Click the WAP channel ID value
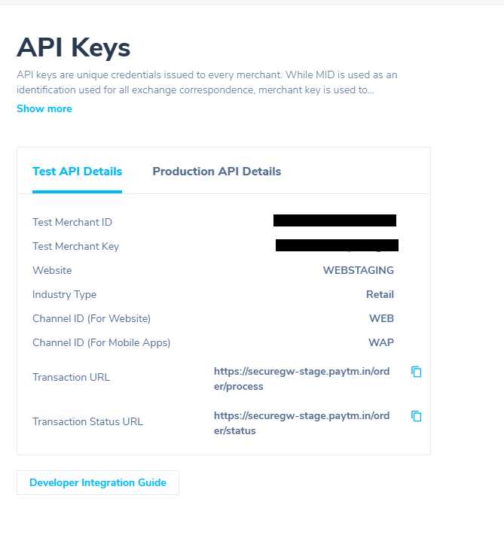Image resolution: width=504 pixels, height=541 pixels. point(381,342)
